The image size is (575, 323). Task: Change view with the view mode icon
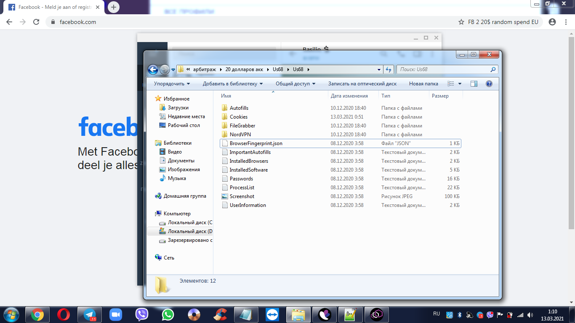pos(451,84)
